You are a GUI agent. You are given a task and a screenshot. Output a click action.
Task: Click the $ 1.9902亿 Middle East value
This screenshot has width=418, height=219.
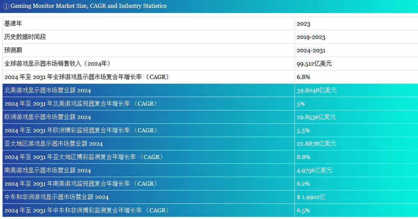(311, 197)
